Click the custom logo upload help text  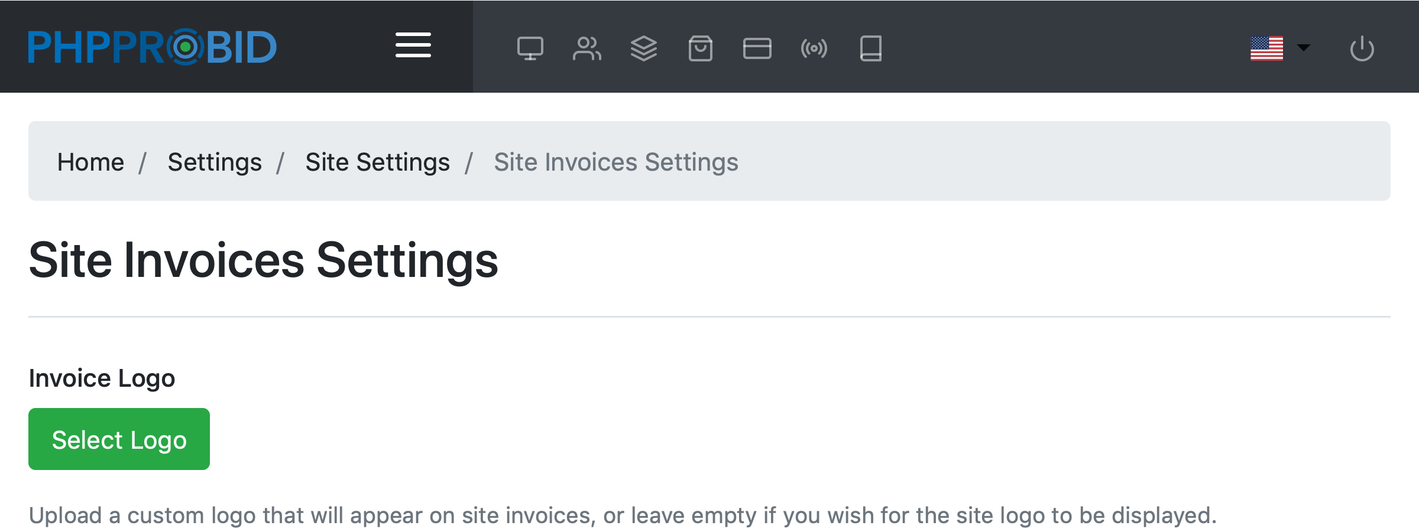(622, 515)
